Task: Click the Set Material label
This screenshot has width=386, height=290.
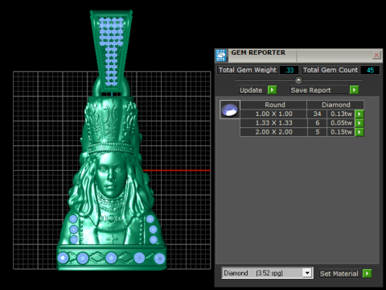Action: pyautogui.click(x=339, y=274)
